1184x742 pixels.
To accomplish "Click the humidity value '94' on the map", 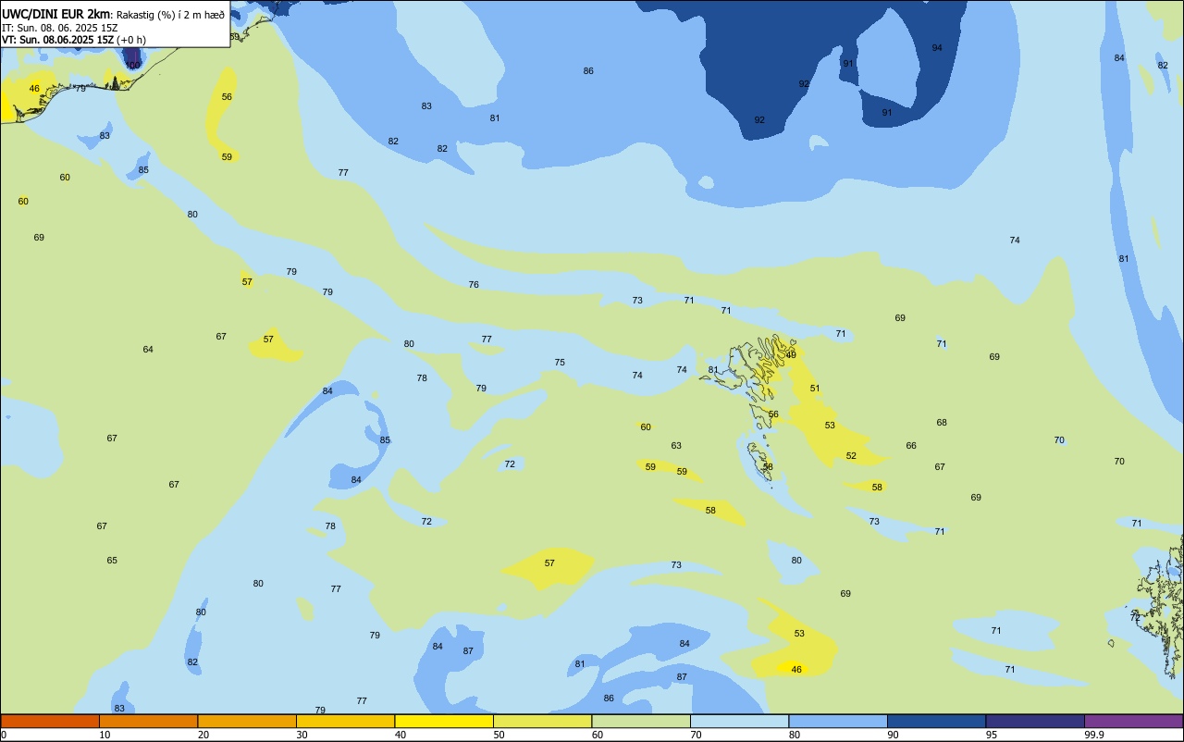I will pos(937,48).
